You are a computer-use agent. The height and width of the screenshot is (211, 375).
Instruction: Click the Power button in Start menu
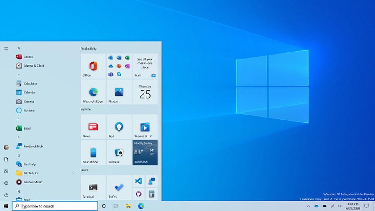click(6, 195)
